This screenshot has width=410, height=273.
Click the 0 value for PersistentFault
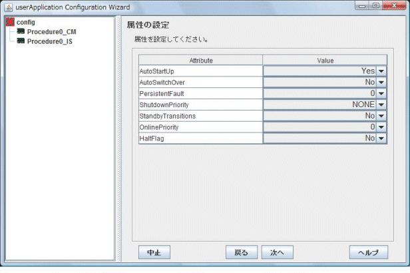(x=373, y=93)
